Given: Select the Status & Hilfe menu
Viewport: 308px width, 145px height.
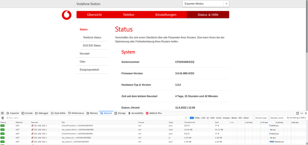Looking at the screenshot, I should (208, 15).
